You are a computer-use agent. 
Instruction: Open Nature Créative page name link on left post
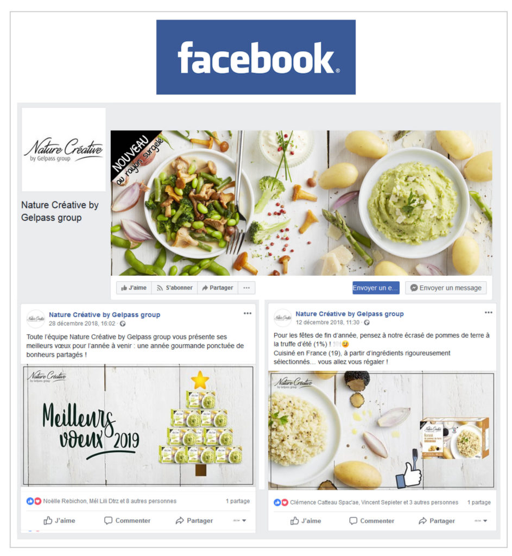105,315
